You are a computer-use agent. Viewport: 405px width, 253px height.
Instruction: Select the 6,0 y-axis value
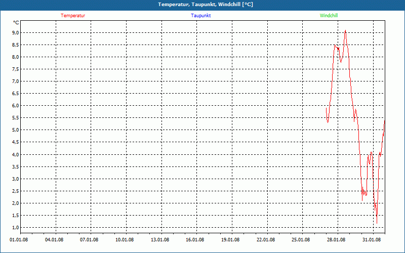(16, 105)
